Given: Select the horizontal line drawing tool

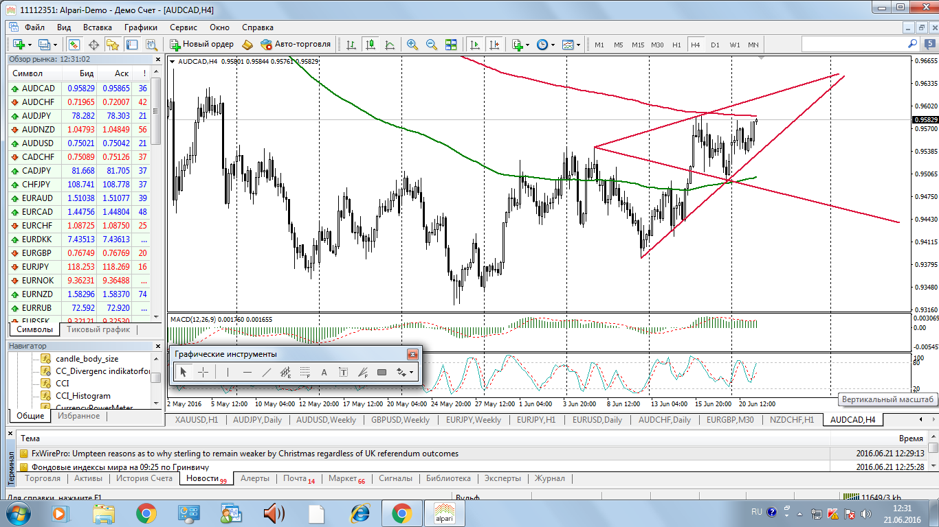Looking at the screenshot, I should pos(247,372).
